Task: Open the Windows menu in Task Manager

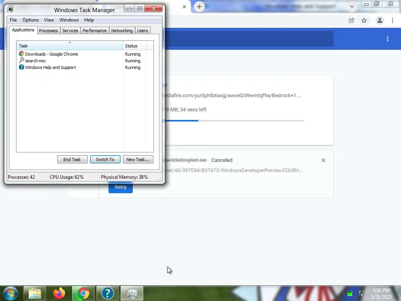Action: [69, 20]
